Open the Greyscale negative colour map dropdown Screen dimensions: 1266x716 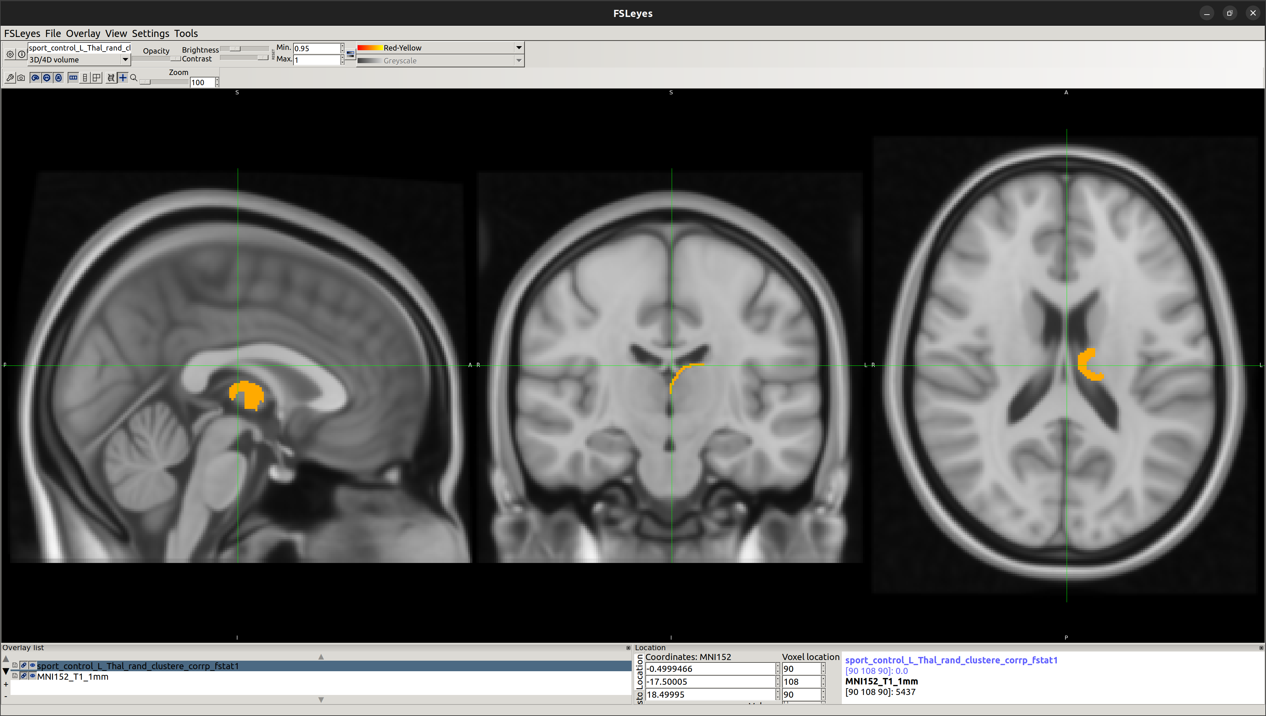point(518,60)
